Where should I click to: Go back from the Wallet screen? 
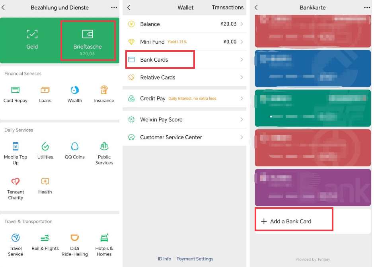tap(129, 8)
